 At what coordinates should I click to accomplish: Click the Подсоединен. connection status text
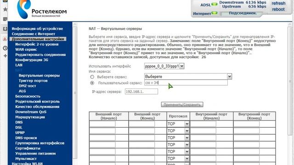(x=243, y=13)
